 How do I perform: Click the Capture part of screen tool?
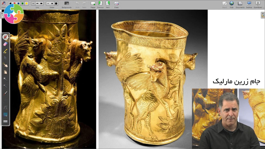pos(5,114)
